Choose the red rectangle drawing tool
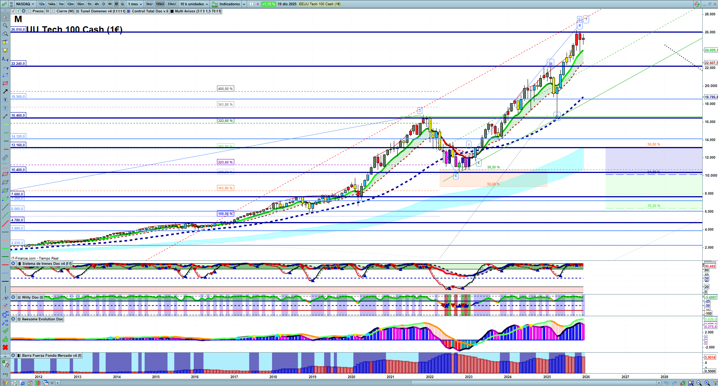The image size is (718, 386). tap(5, 83)
